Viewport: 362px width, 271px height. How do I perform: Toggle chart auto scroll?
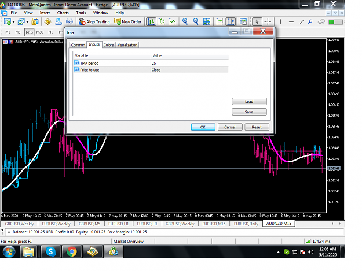point(220,21)
